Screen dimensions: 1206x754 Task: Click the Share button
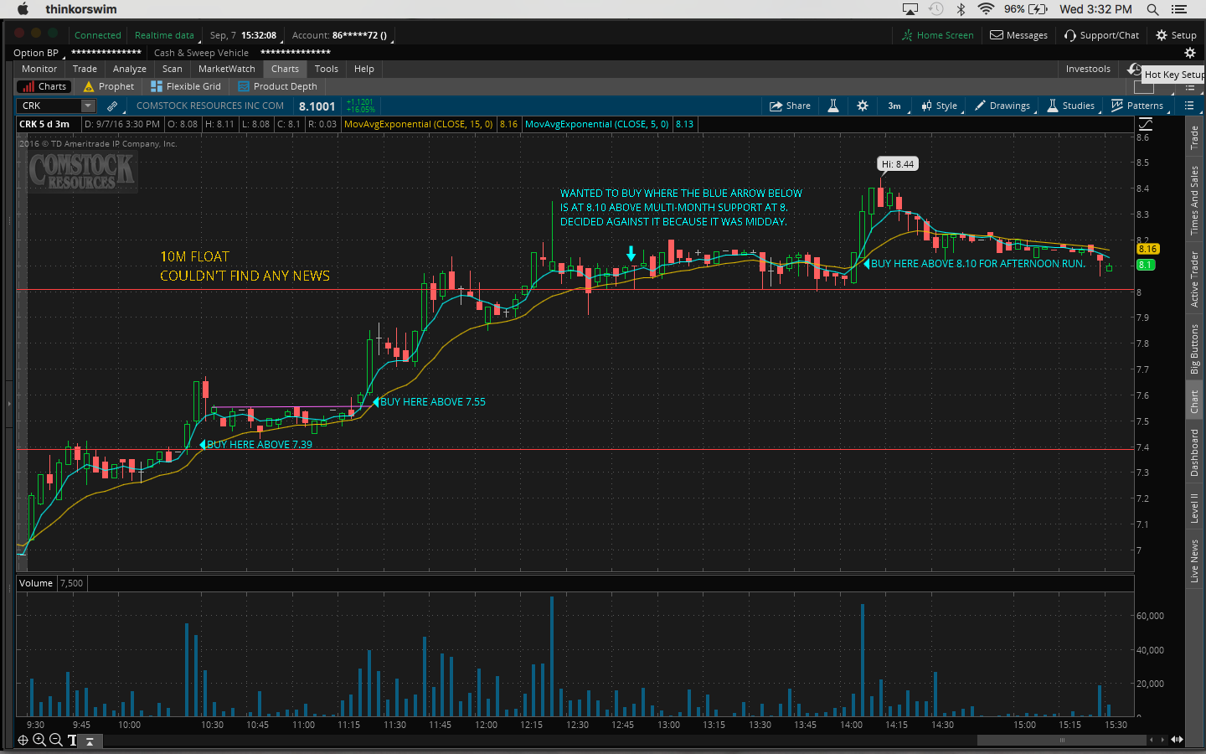point(790,106)
